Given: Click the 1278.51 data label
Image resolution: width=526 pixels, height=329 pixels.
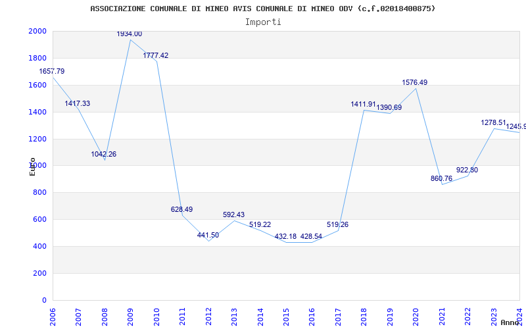Looking at the screenshot, I should [x=493, y=123].
